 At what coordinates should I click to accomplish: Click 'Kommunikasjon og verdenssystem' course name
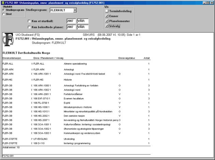tap(82, 133)
